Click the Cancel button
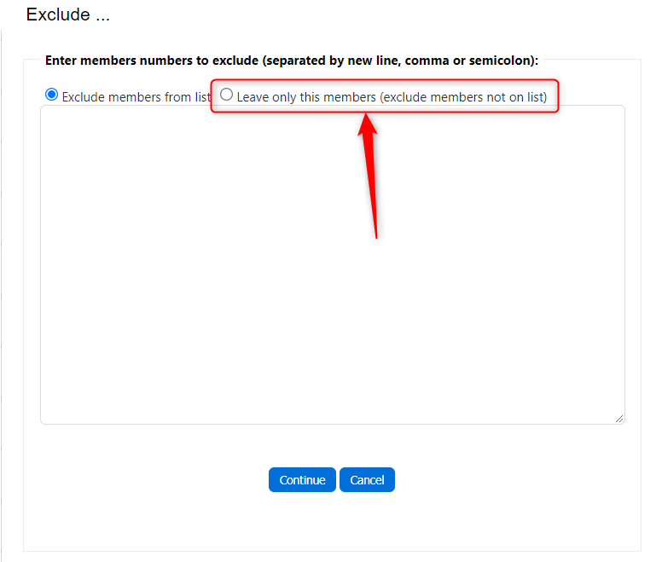662x562 pixels. (x=367, y=480)
